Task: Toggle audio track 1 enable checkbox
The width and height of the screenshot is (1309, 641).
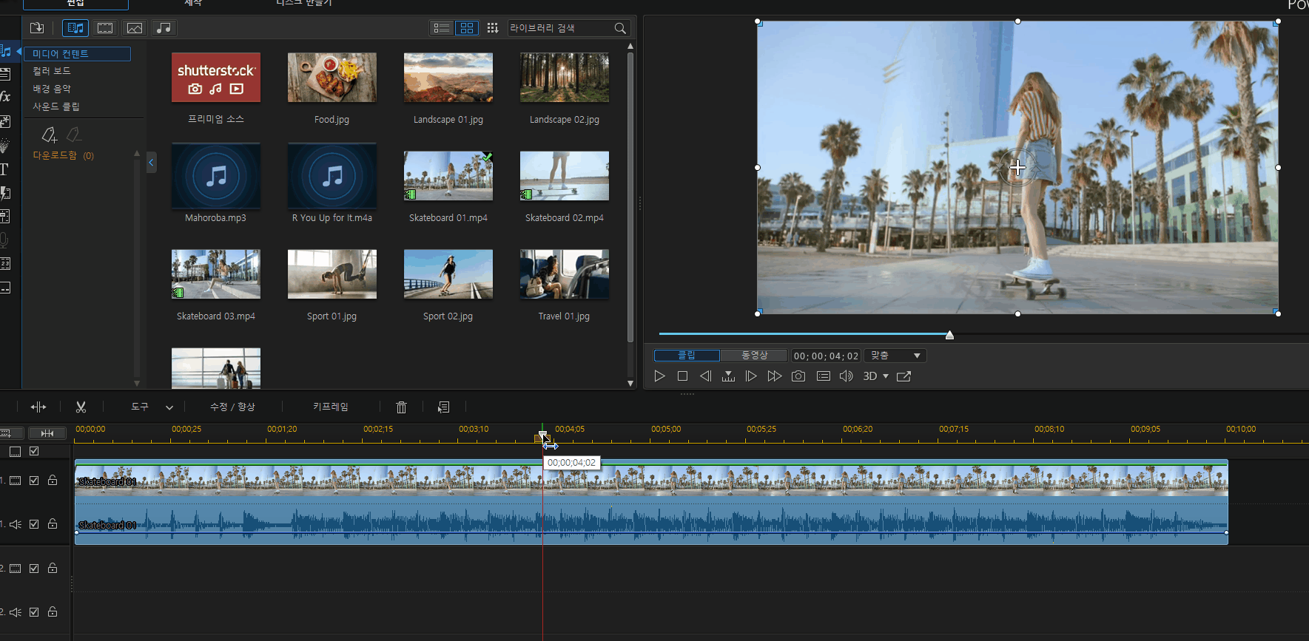Action: pyautogui.click(x=34, y=524)
